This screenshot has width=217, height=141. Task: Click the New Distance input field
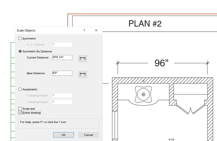pyautogui.click(x=62, y=73)
